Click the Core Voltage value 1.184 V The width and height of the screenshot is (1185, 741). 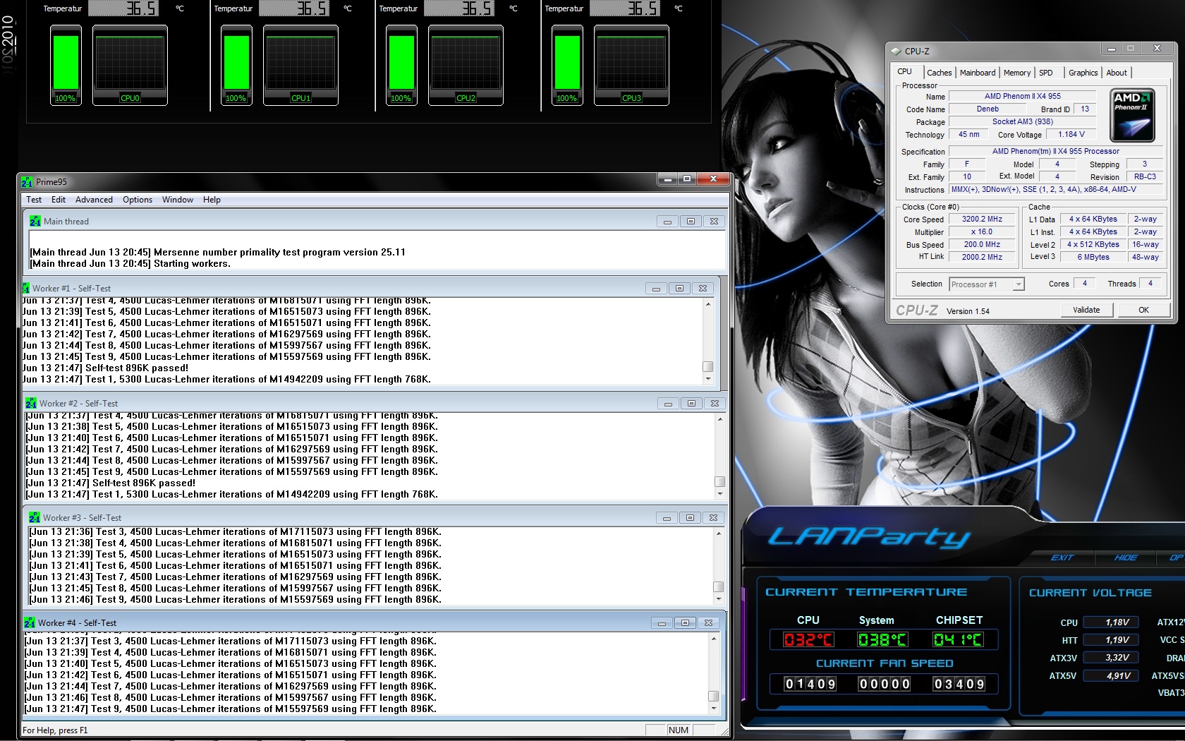[1071, 134]
